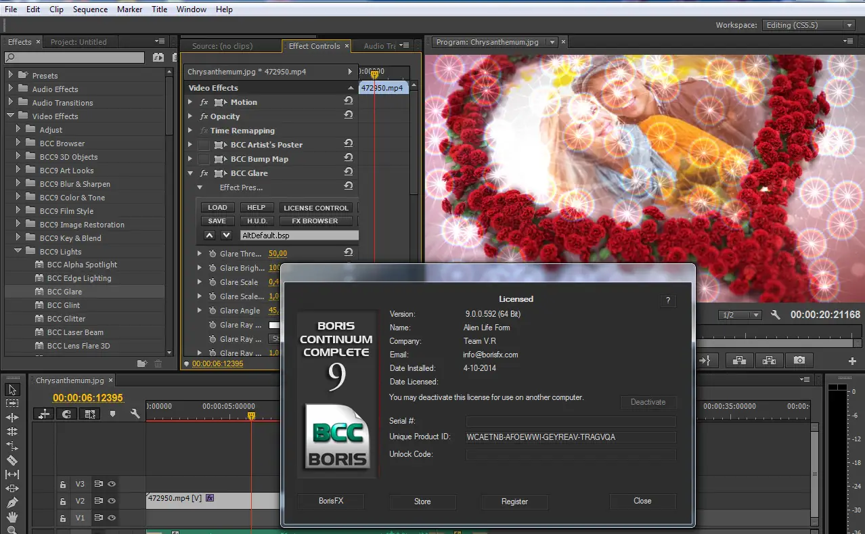Open timeline display settings wrench

click(x=135, y=414)
